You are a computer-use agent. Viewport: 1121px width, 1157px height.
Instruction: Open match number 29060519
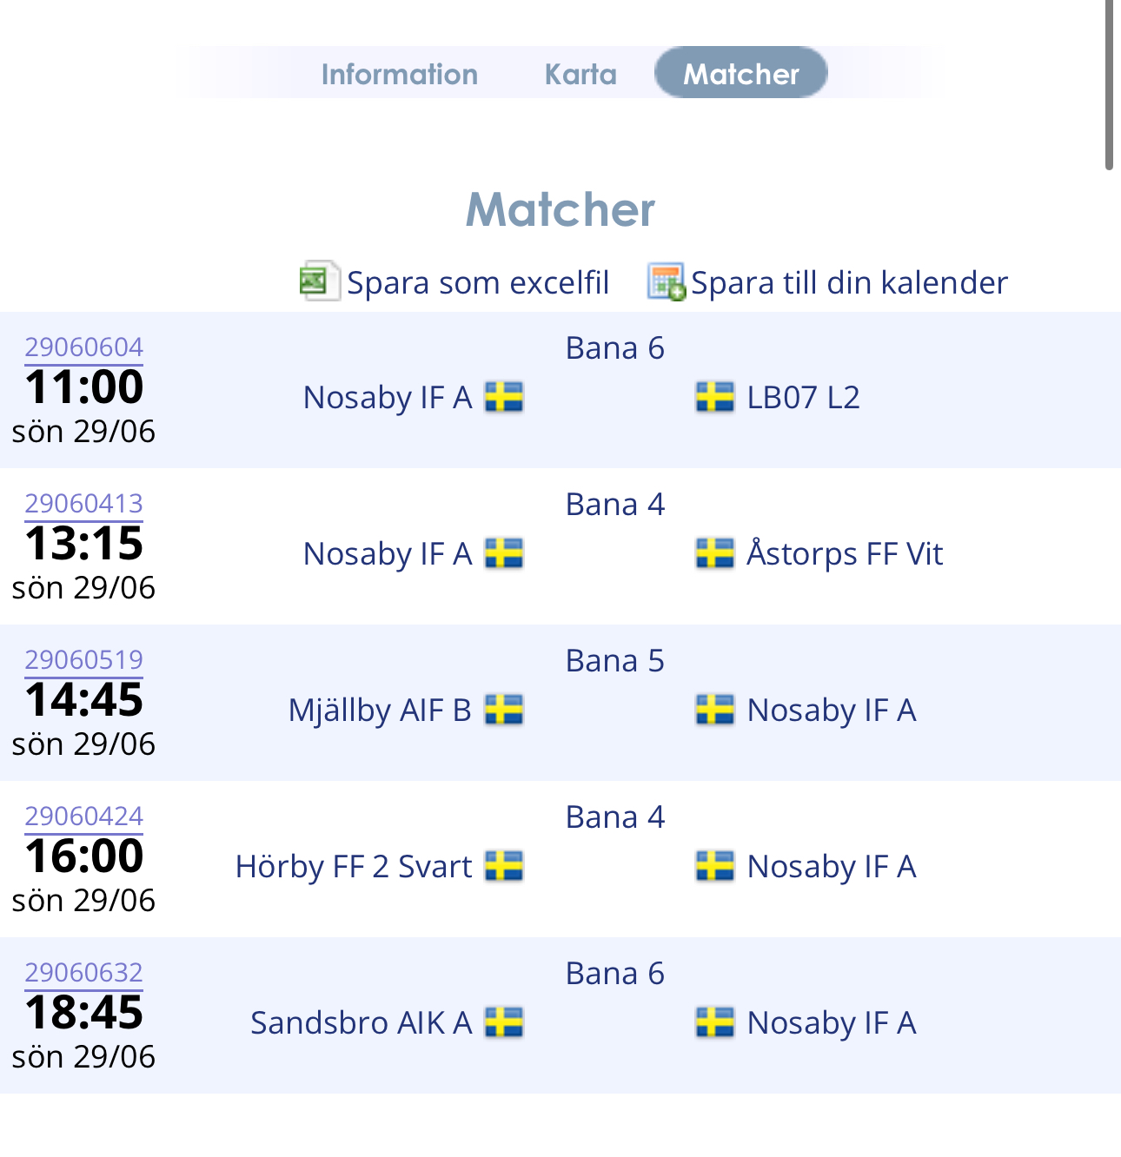[83, 660]
